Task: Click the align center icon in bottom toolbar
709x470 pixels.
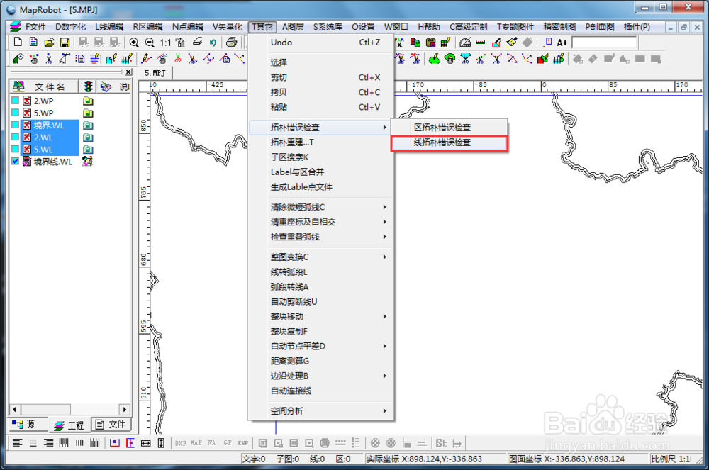Action: pos(33,443)
